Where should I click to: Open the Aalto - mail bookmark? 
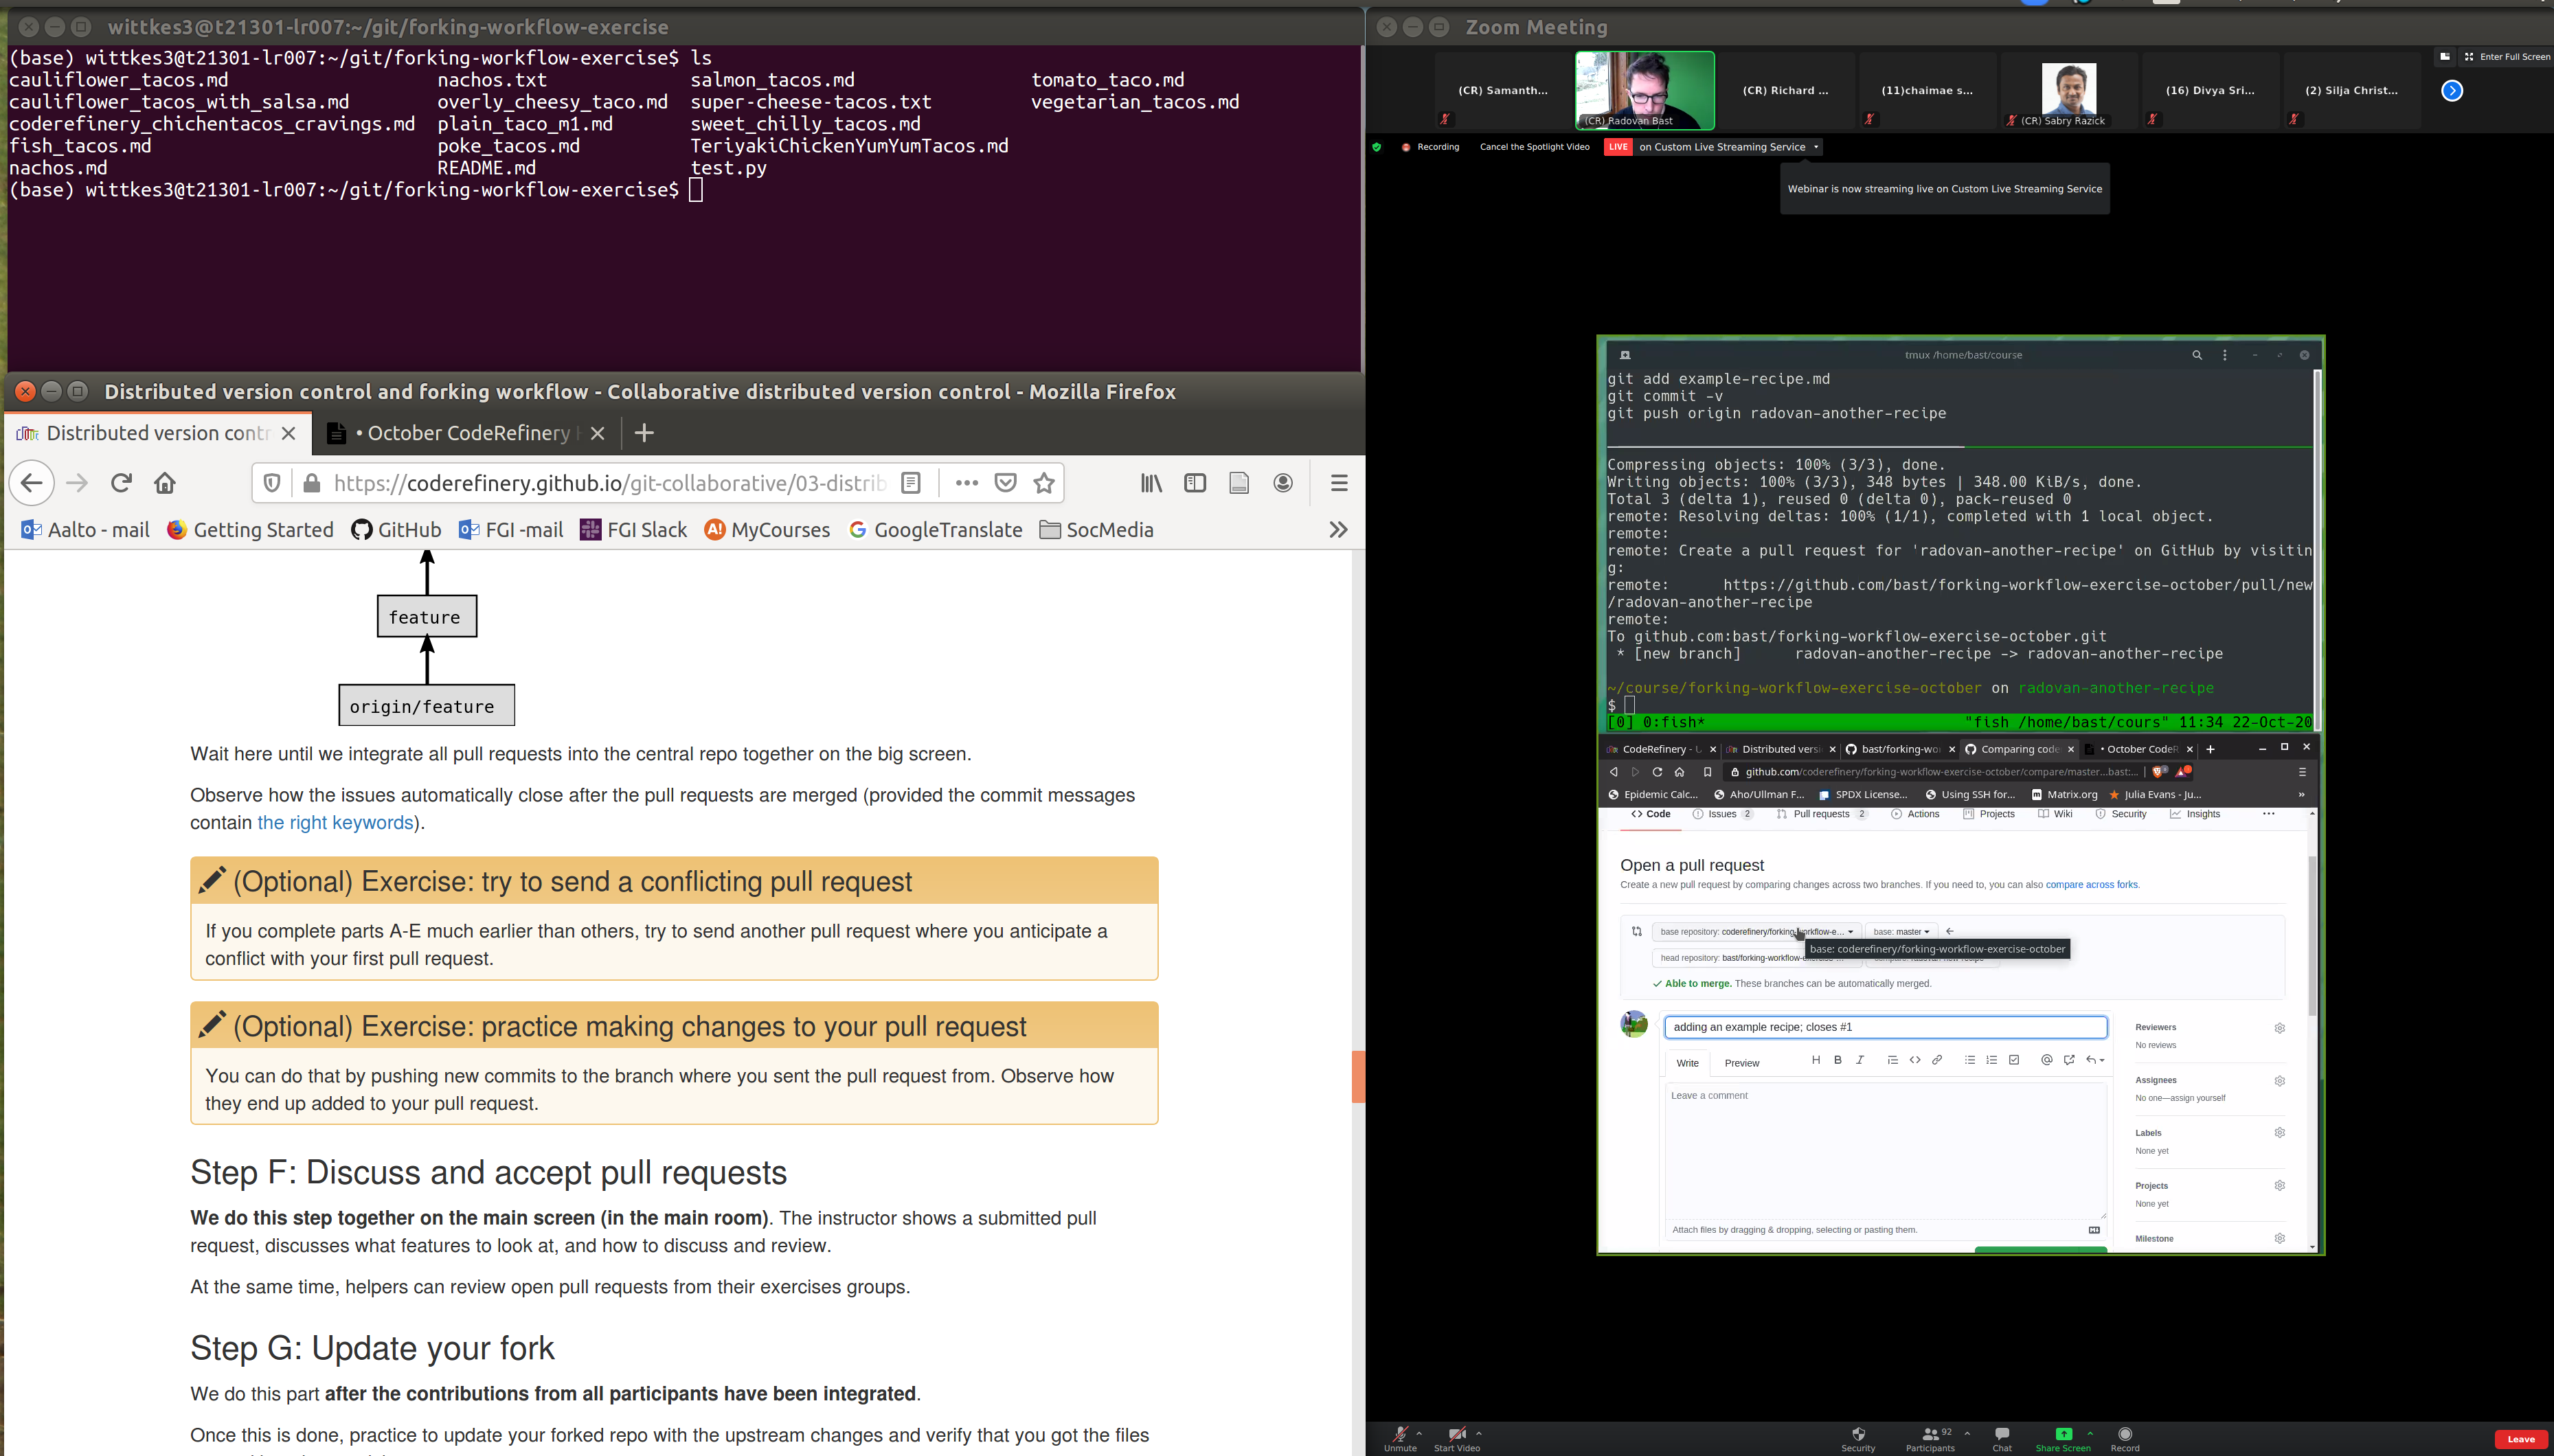[85, 530]
